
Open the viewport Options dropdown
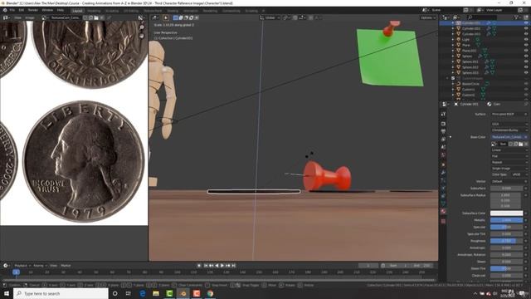point(428,17)
